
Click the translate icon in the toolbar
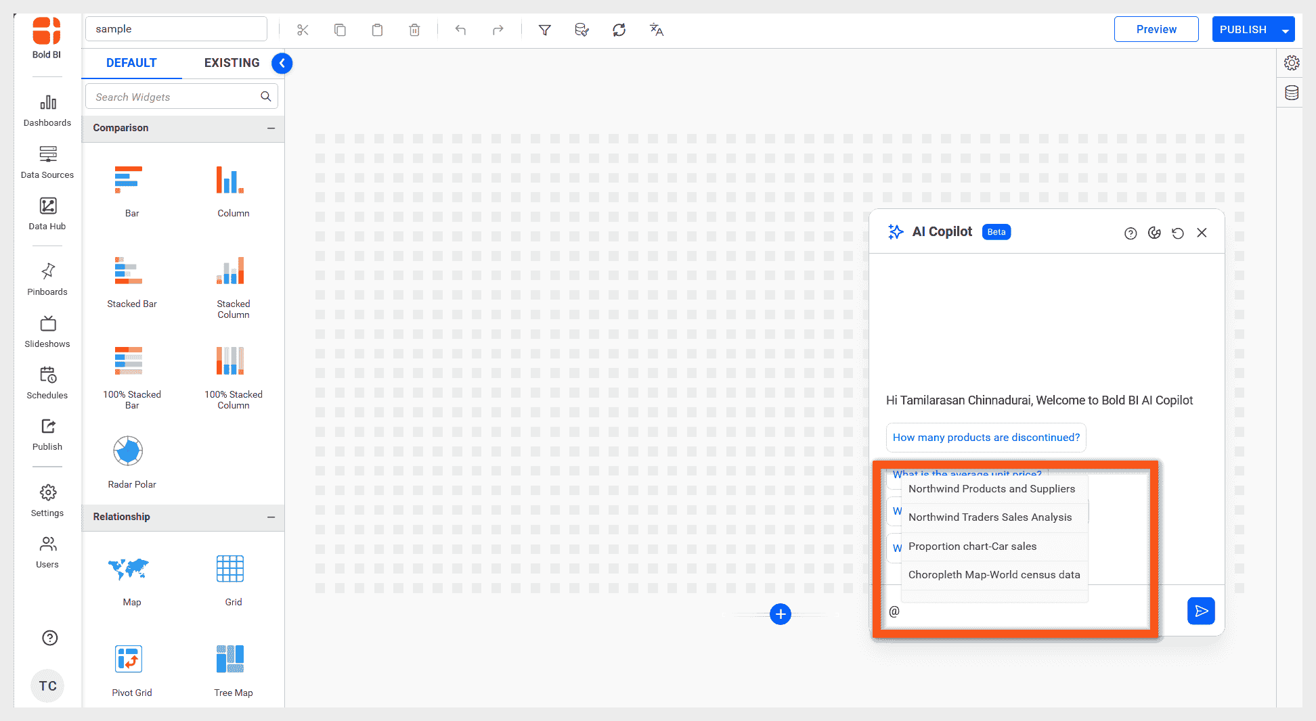[655, 29]
